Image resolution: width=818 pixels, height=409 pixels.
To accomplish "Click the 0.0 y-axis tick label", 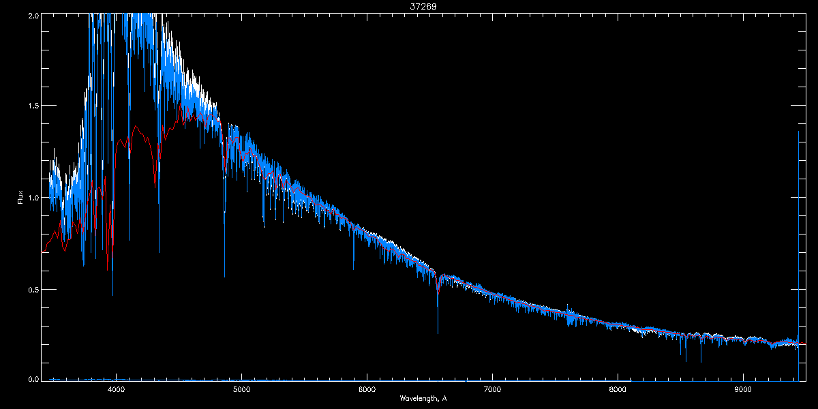I will [x=33, y=379].
